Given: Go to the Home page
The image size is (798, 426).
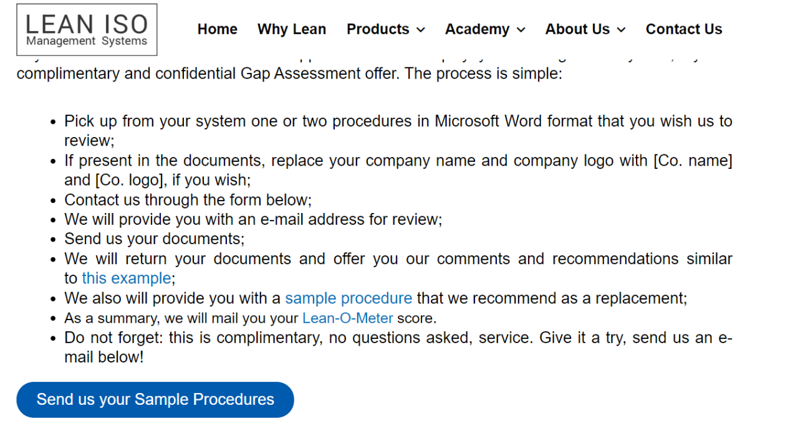Looking at the screenshot, I should pyautogui.click(x=217, y=29).
